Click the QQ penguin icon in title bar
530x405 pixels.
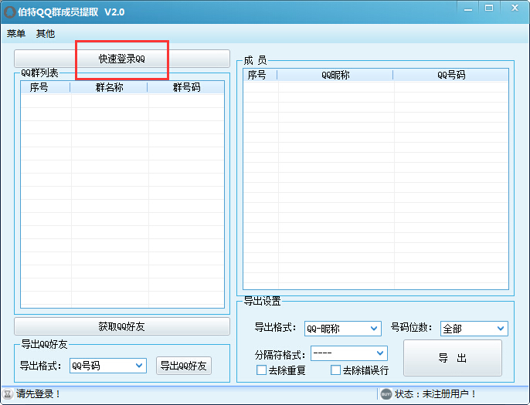tap(9, 12)
